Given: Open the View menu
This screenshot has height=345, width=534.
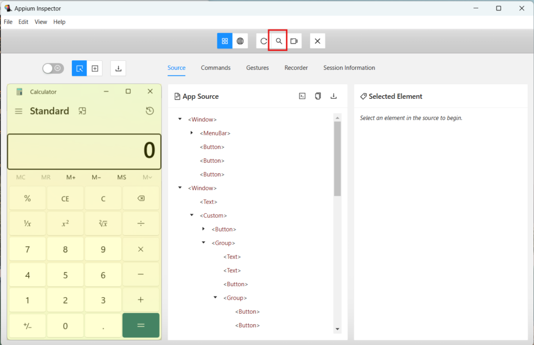Looking at the screenshot, I should tap(41, 22).
